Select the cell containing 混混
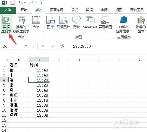This screenshot has height=132, width=147. pyautogui.click(x=19, y=105)
